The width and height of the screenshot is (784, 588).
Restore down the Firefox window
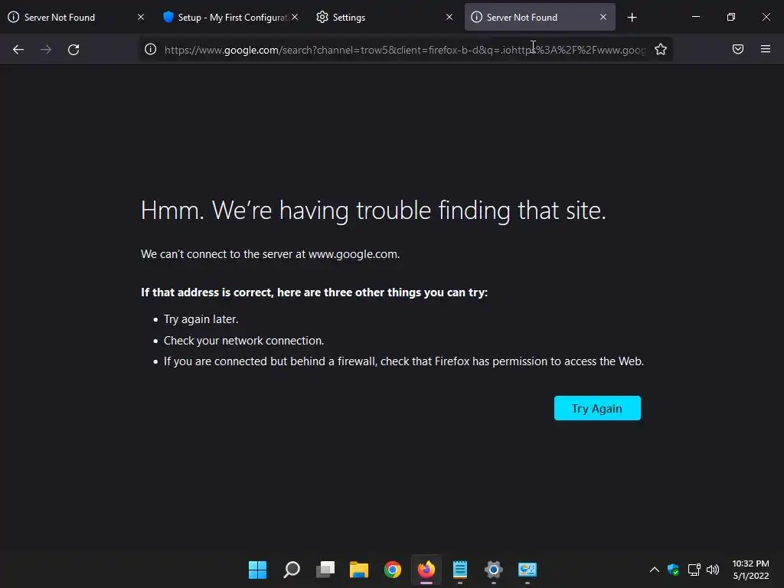(731, 17)
